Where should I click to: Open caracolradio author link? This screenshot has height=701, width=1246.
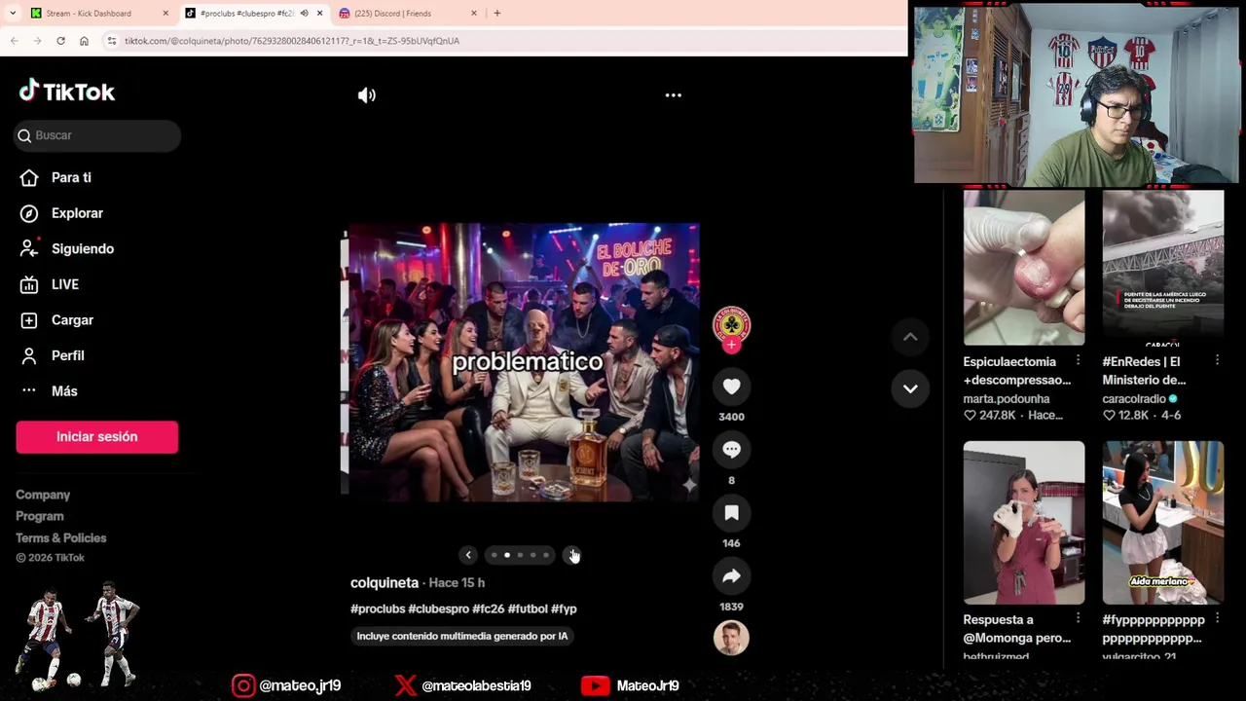1134,398
